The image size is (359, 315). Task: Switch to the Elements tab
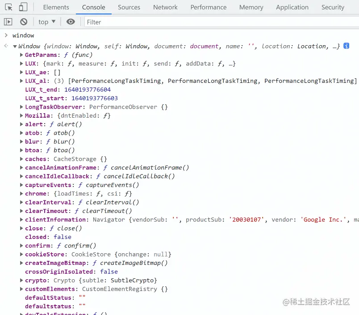56,7
